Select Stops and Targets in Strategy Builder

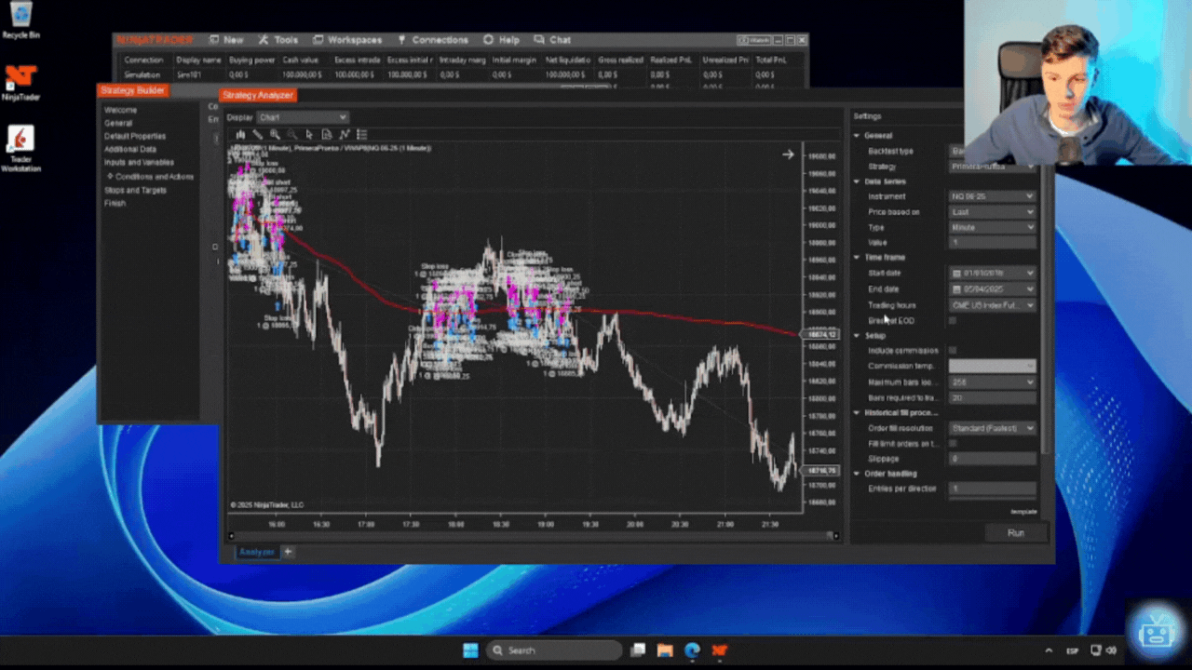click(x=135, y=190)
